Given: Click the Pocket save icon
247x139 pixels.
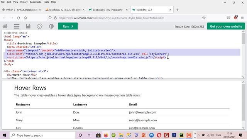Looking at the screenshot, I should coord(228,18).
